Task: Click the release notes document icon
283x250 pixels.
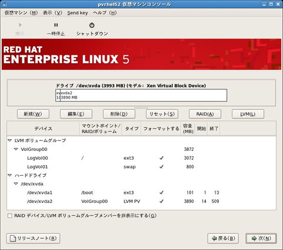Action: (13, 238)
